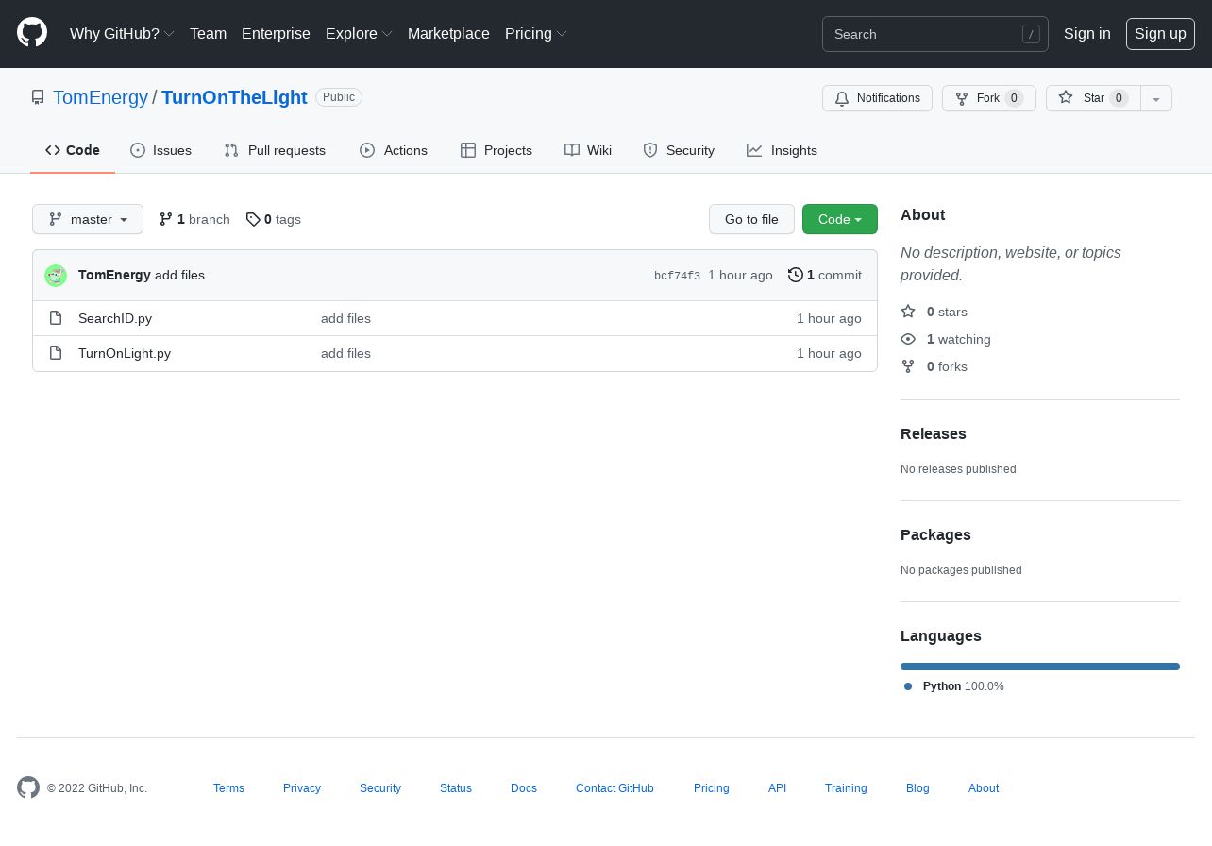
Task: Switch to the Security repository tab
Action: [x=679, y=150]
